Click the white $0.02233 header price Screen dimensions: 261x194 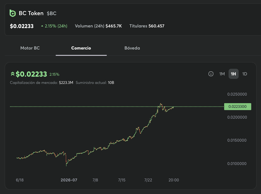pyautogui.click(x=22, y=26)
